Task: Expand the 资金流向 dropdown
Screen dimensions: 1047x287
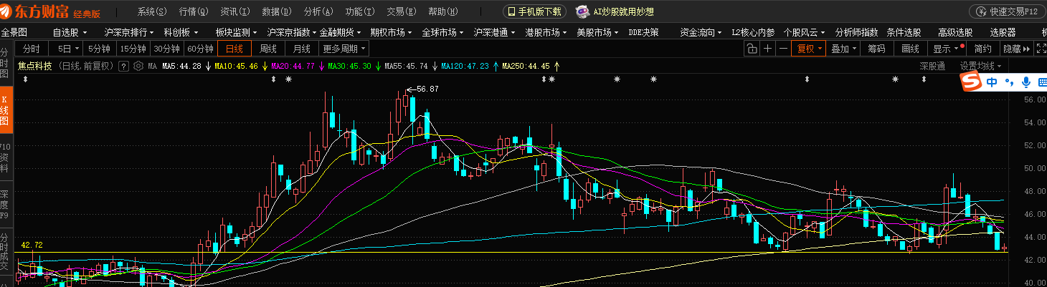Action: pos(701,33)
